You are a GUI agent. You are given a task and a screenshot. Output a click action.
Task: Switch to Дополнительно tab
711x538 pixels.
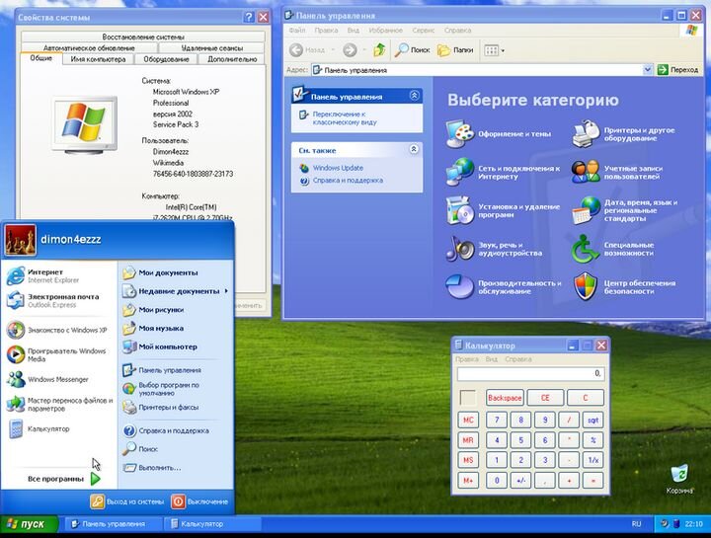click(232, 59)
